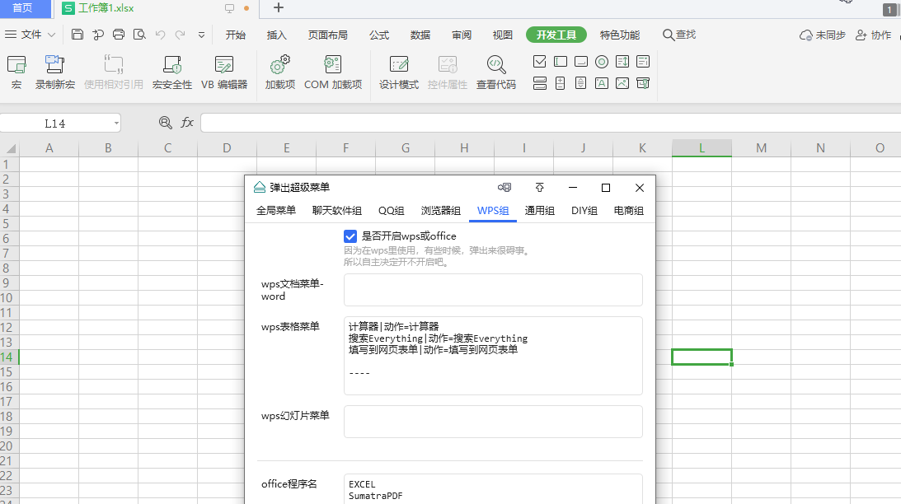901x504 pixels.
Task: Select all cells via corner triangle
Action: point(11,149)
